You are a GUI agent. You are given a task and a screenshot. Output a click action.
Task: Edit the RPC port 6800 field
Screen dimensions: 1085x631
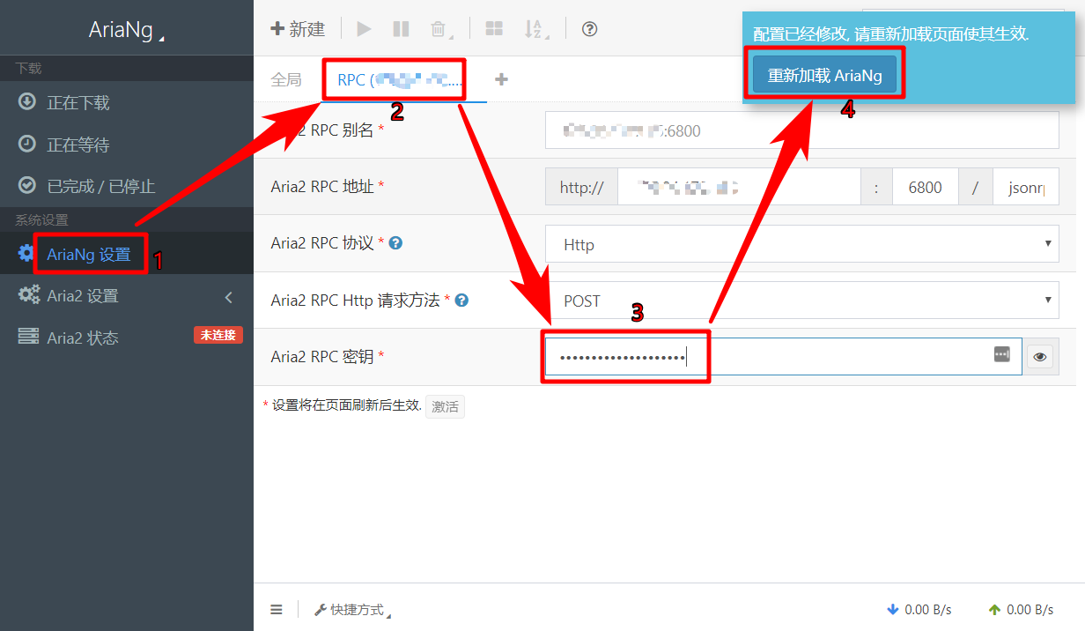pyautogui.click(x=925, y=188)
